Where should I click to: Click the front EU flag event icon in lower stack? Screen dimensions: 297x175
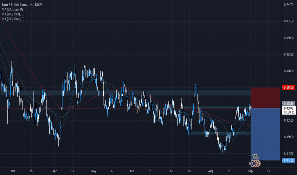tap(252, 163)
